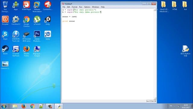Image resolution: width=193 pixels, height=109 pixels.
Task: Click the clock in system tray
Action: tap(186, 106)
